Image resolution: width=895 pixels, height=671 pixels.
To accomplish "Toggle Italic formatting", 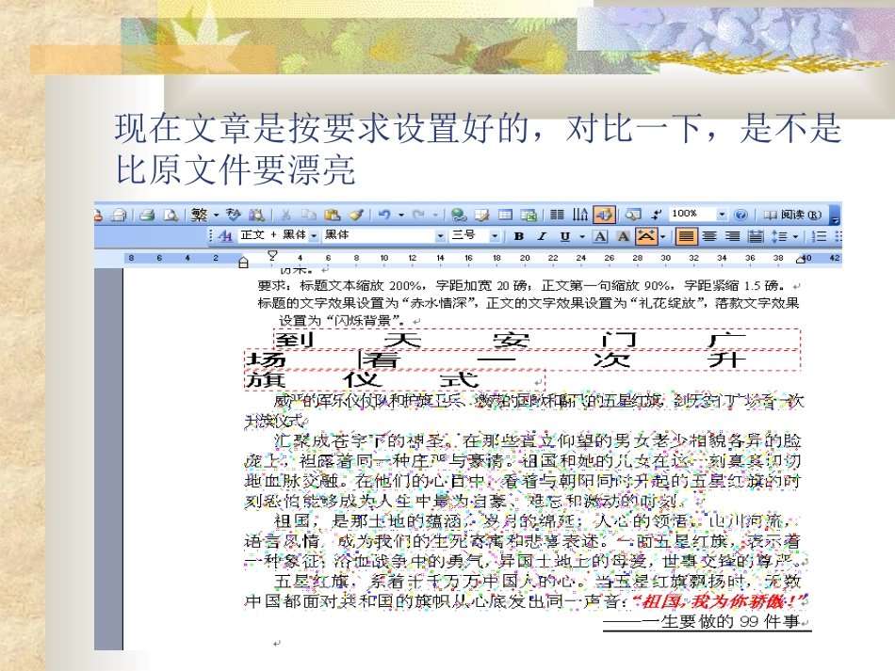I will [x=542, y=236].
